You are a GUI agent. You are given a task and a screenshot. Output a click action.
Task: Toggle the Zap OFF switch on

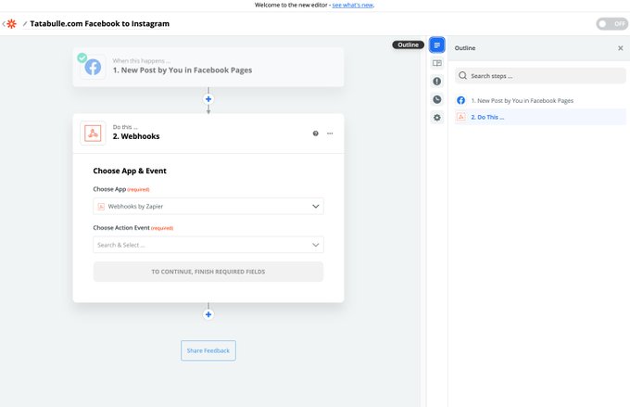coord(611,24)
